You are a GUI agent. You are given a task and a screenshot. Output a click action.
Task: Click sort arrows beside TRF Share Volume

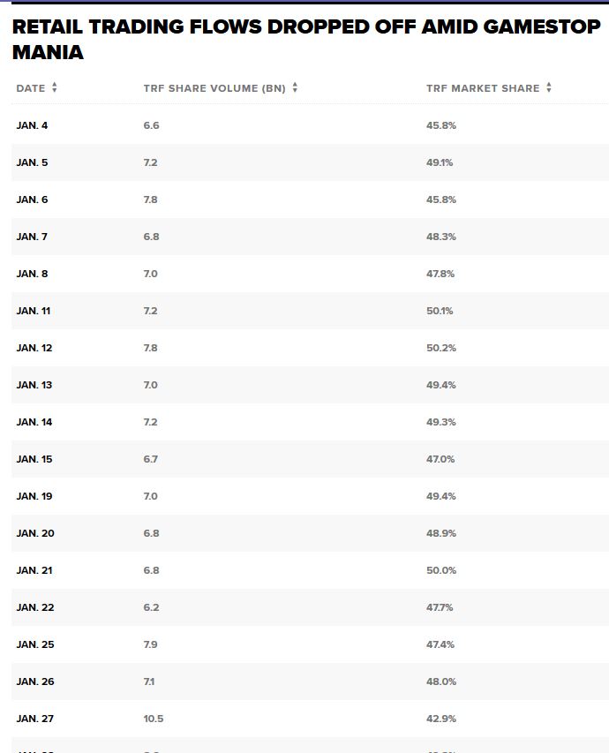(295, 87)
